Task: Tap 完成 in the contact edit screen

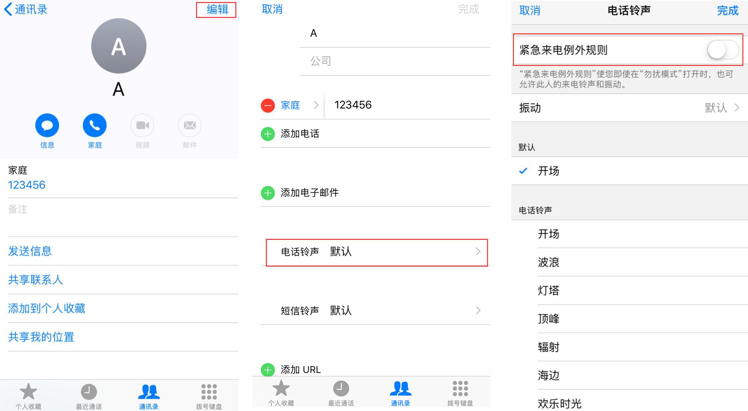Action: tap(468, 9)
